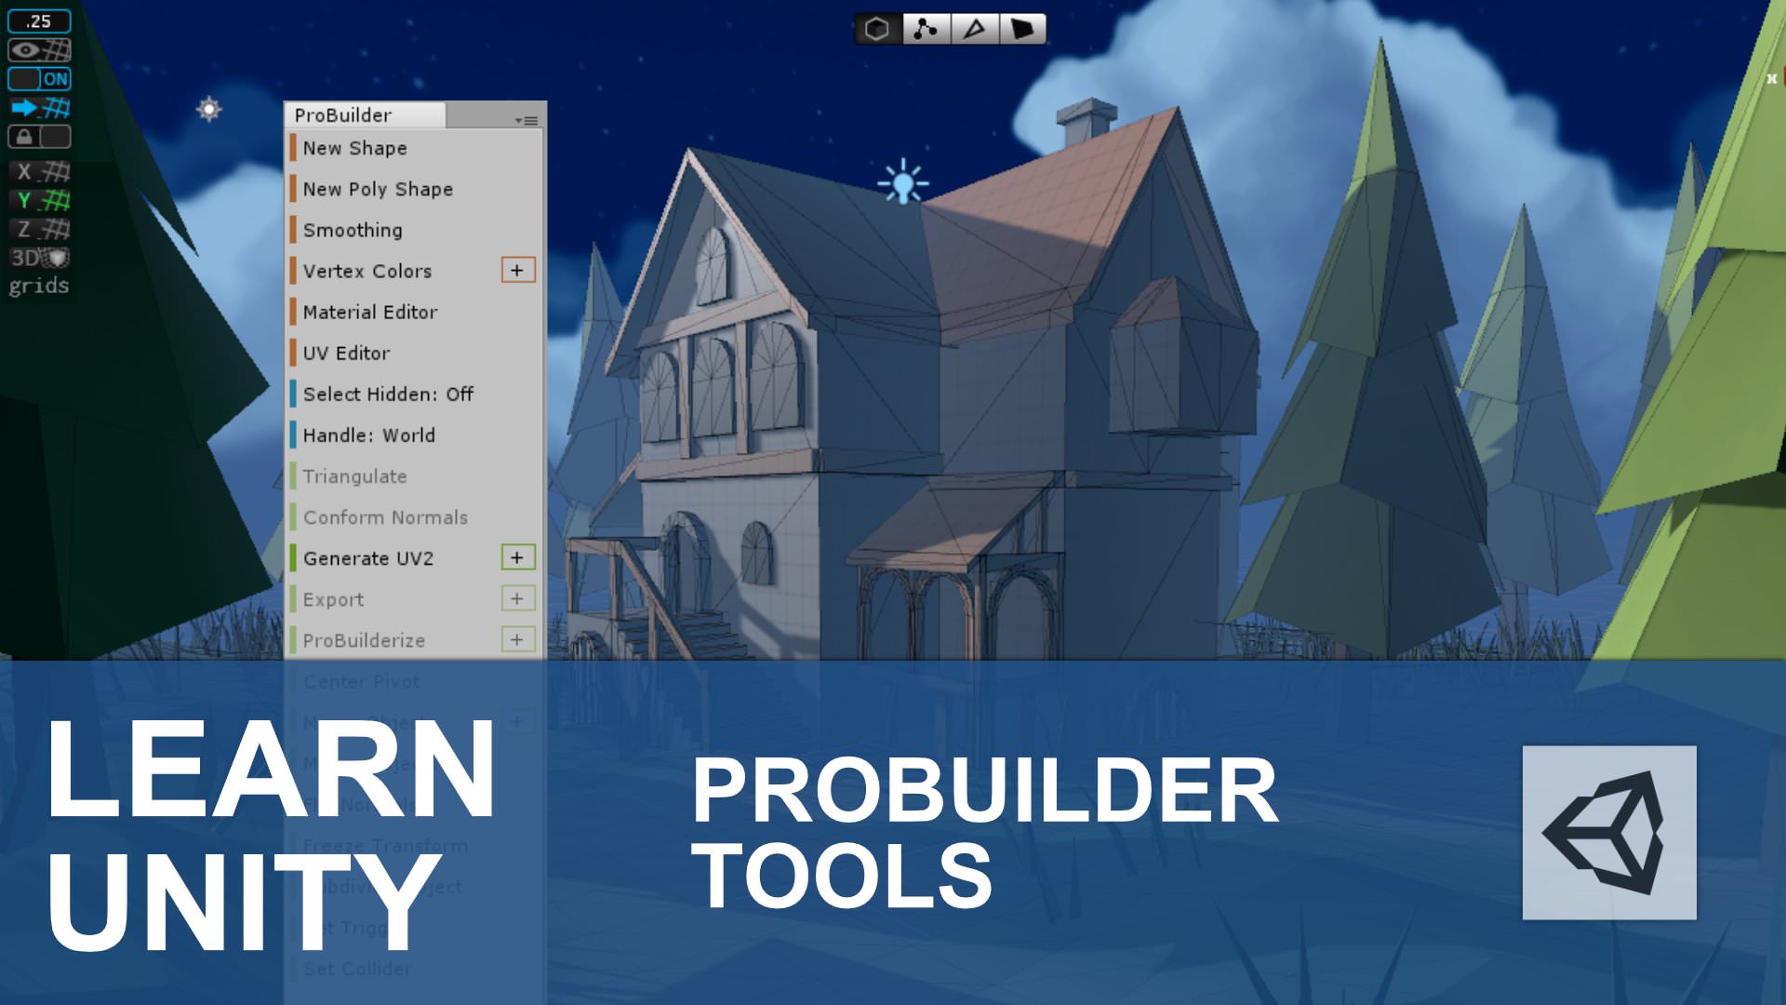
Task: Click the ProBuilder panel title bar
Action: pos(362,114)
